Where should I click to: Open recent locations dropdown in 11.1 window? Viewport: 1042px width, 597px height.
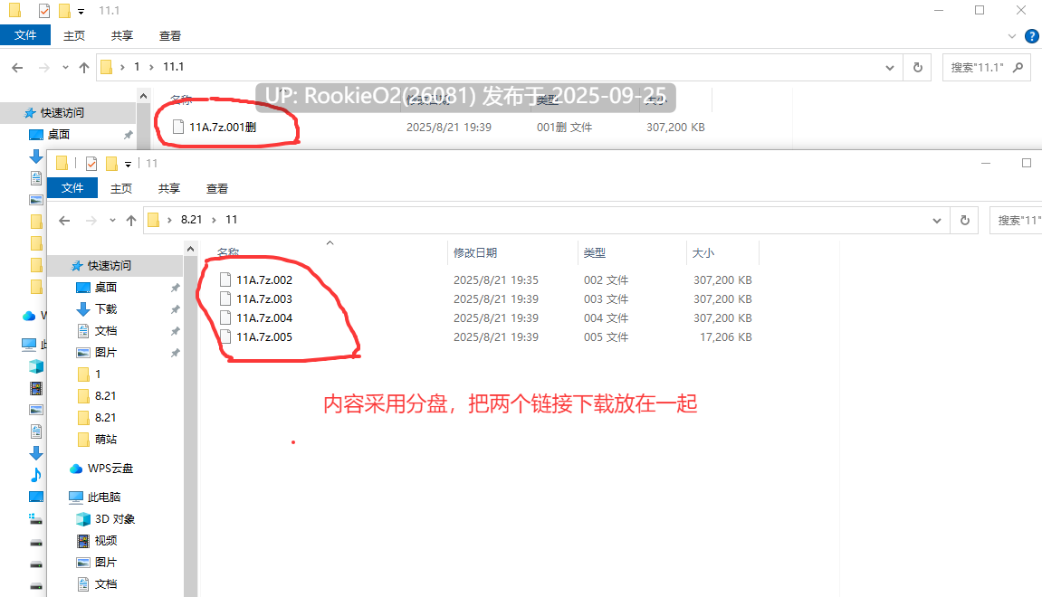[65, 67]
